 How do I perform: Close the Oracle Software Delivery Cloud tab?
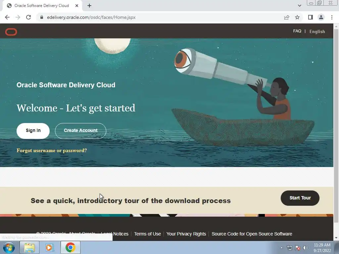point(77,6)
